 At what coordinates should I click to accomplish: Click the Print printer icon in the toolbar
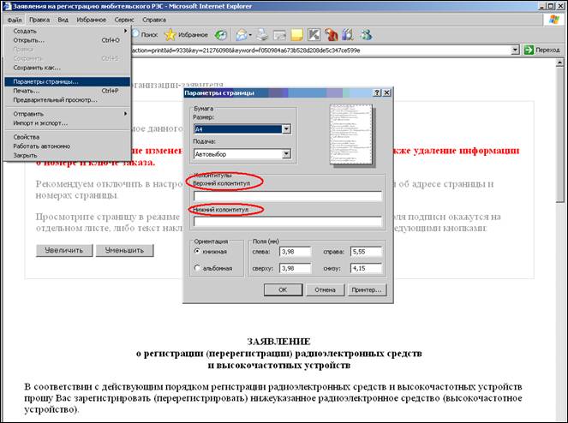262,35
